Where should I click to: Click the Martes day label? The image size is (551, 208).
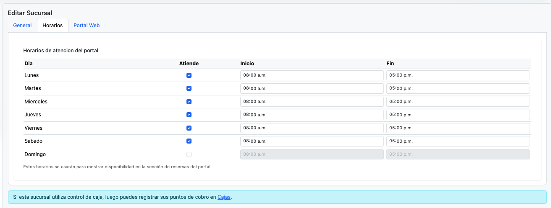tap(33, 88)
